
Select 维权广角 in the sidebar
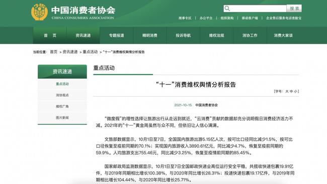click(62, 106)
